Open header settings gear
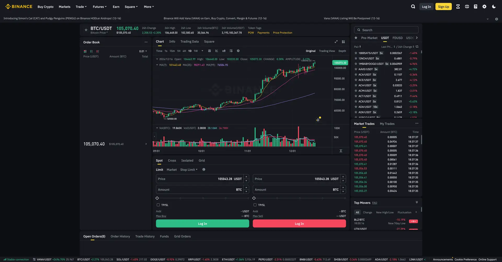This screenshot has width=502, height=262. pyautogui.click(x=484, y=7)
